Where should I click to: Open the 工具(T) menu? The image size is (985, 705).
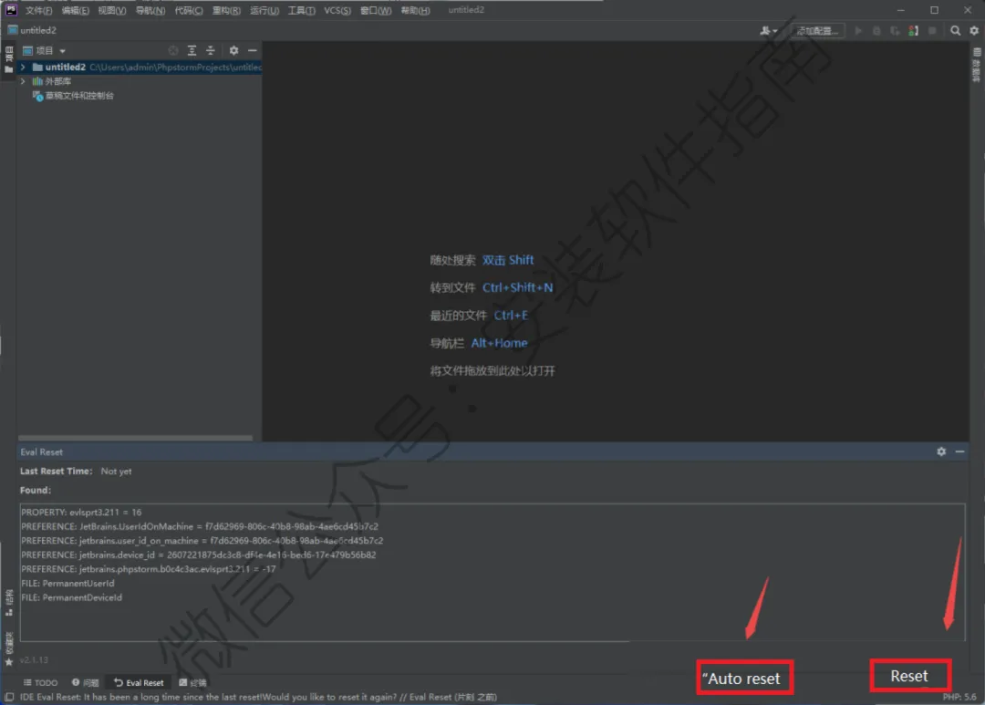[x=302, y=10]
